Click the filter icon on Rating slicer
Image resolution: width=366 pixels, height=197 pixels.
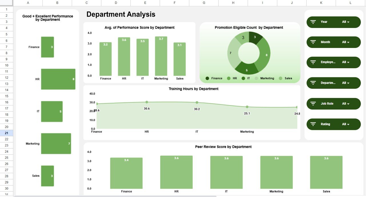pyautogui.click(x=313, y=124)
